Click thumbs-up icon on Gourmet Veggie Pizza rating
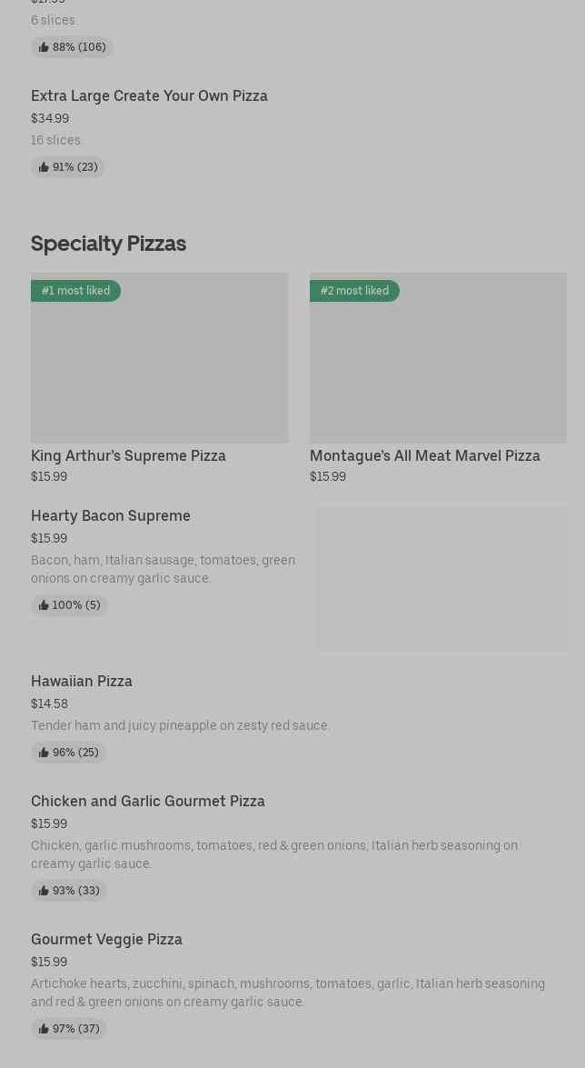This screenshot has height=1068, width=585. coord(44,1029)
